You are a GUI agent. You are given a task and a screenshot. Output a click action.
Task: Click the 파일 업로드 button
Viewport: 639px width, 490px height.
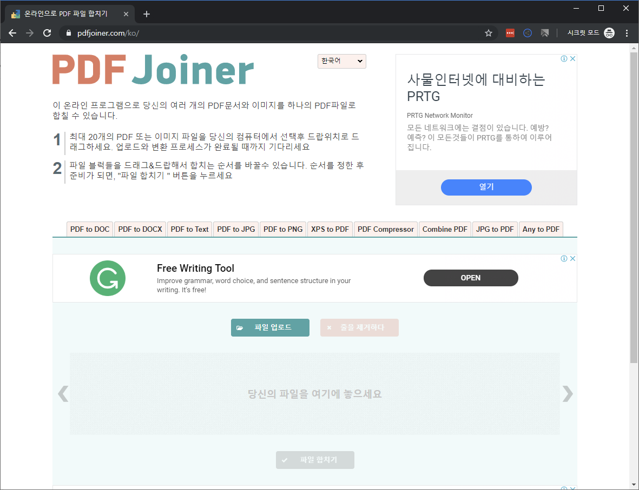pos(270,327)
